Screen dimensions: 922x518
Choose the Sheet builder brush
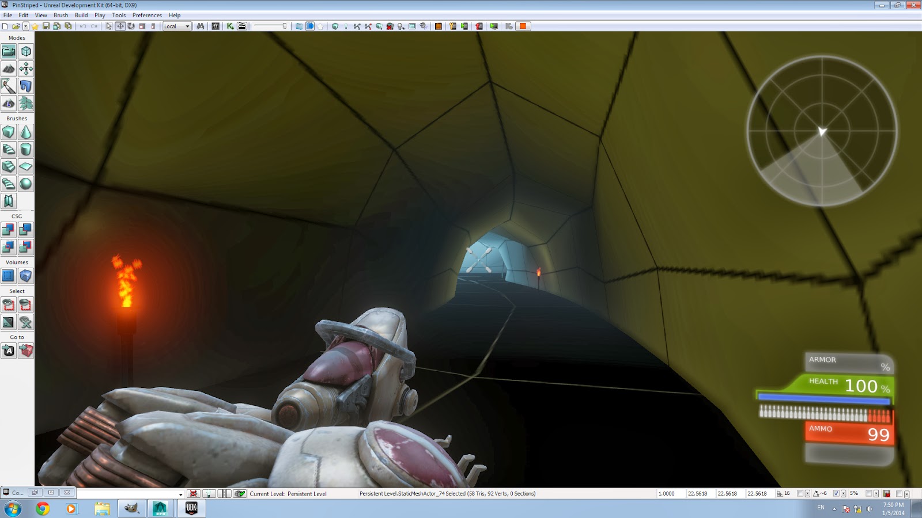(26, 166)
